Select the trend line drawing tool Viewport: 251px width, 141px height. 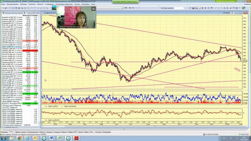pos(216,8)
